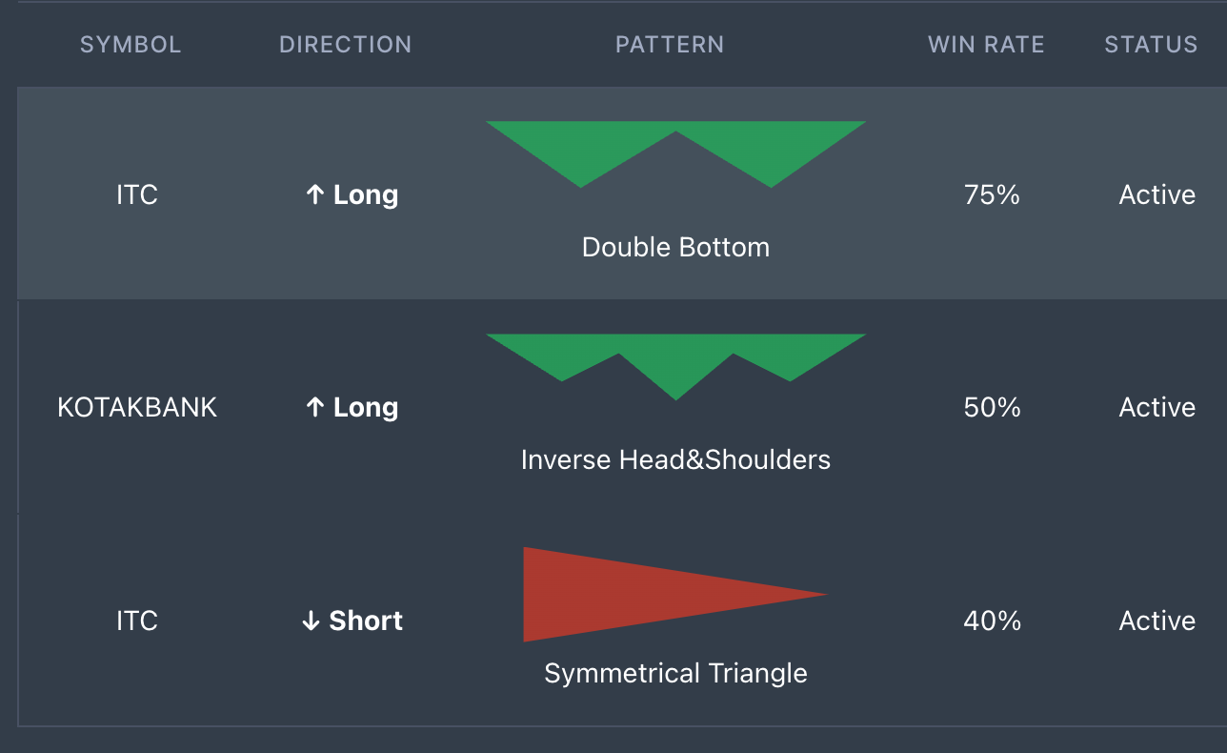Click the red Symmetrical Triangle pattern shape
The height and width of the screenshot is (753, 1227).
(675, 595)
